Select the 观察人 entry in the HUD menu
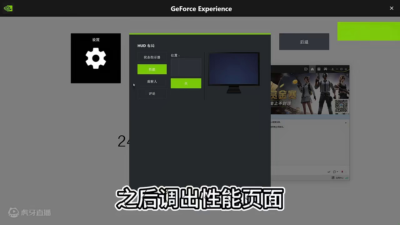 click(x=152, y=81)
